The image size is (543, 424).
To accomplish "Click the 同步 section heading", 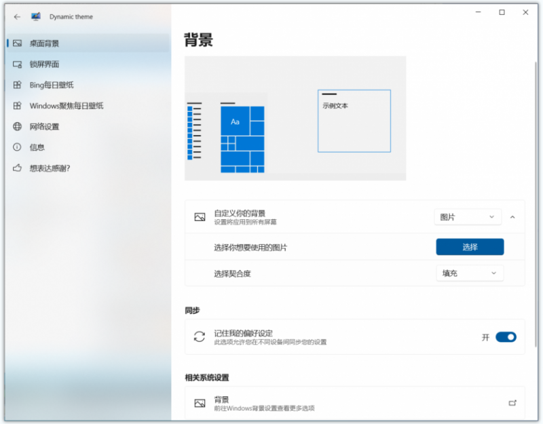I will point(192,311).
